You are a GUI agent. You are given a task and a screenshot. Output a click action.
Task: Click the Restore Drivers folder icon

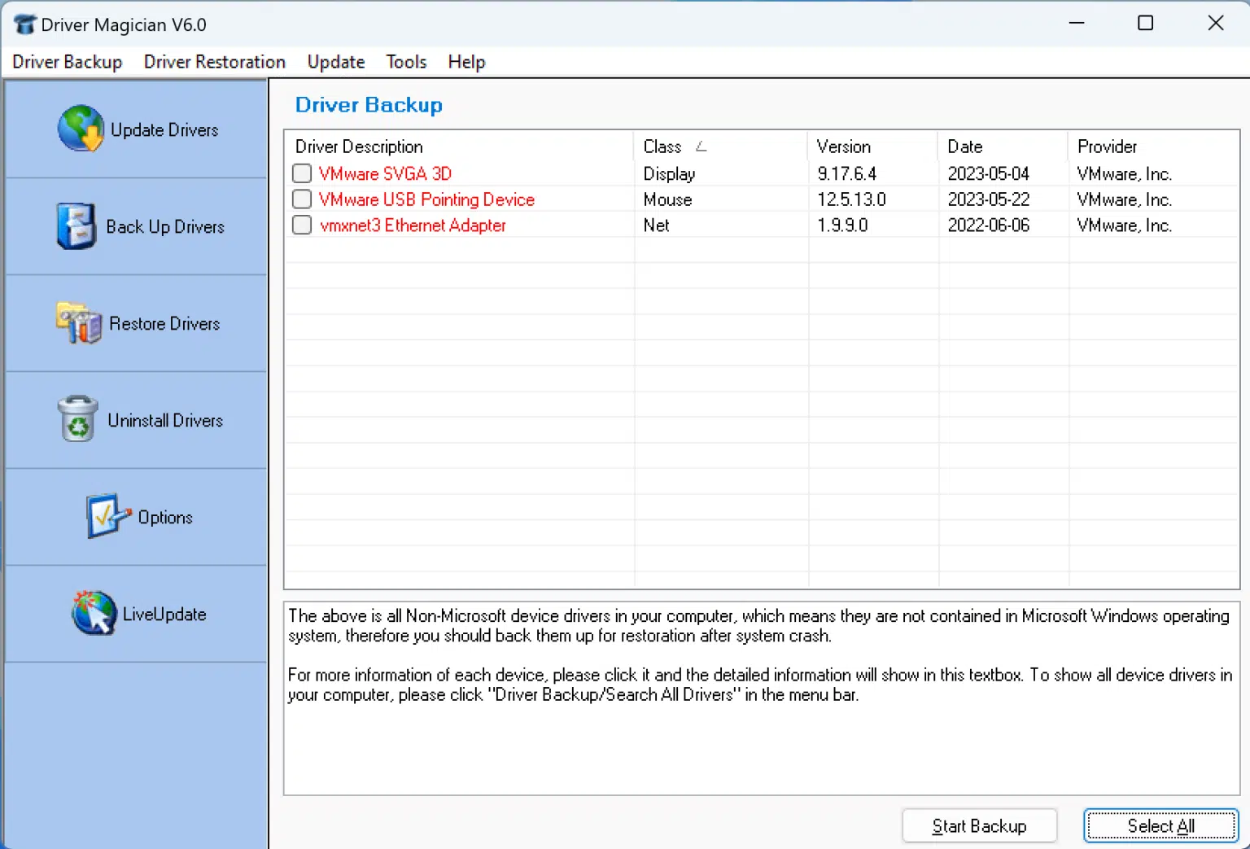tap(79, 323)
